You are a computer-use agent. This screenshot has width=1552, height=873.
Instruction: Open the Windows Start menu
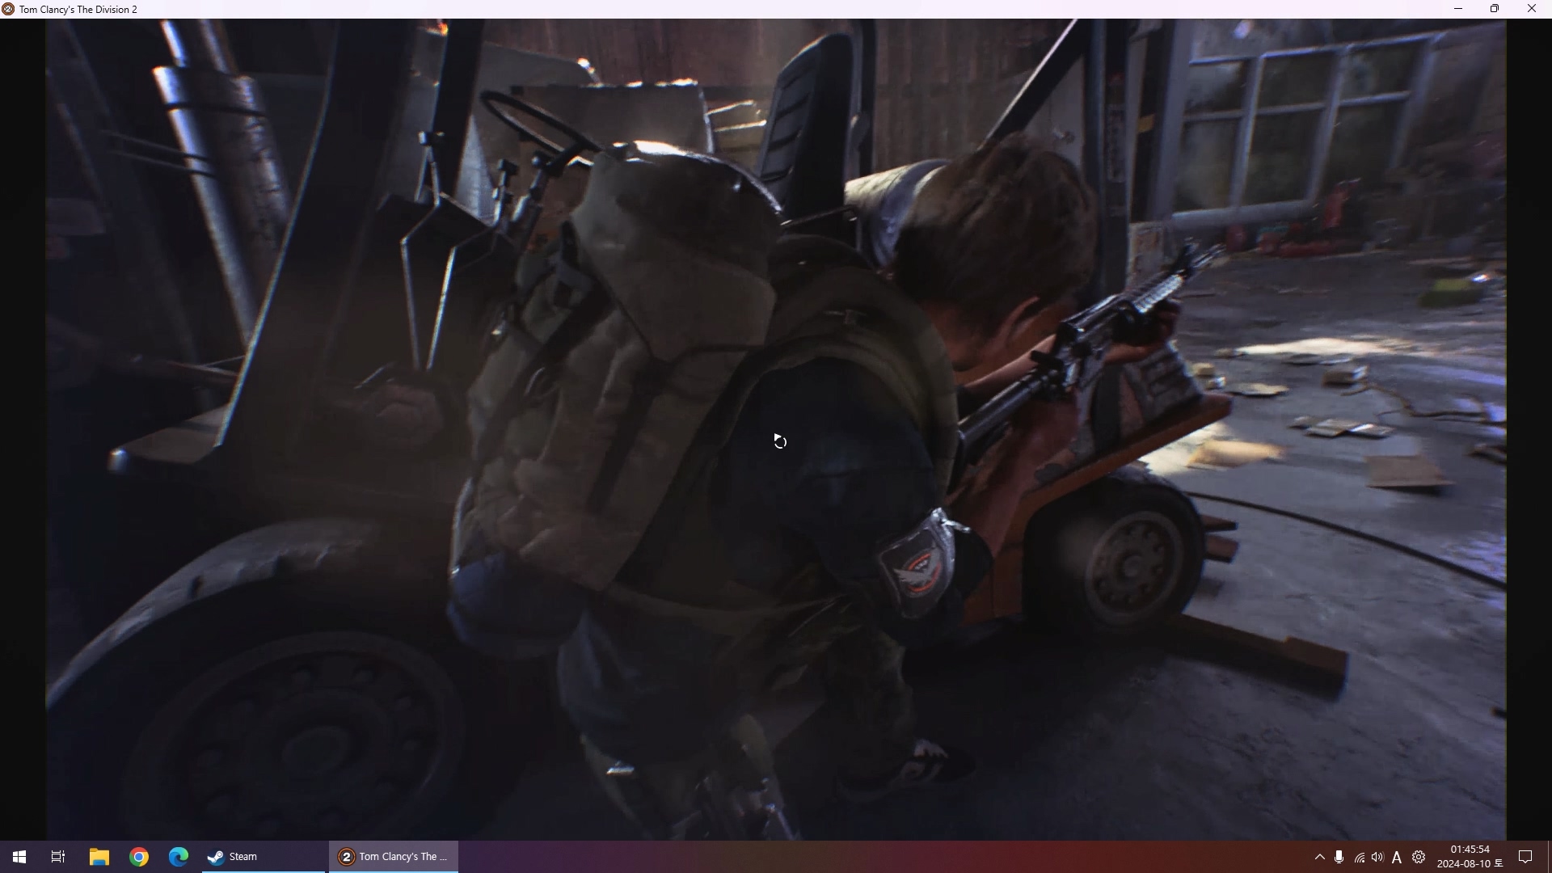[x=19, y=857]
